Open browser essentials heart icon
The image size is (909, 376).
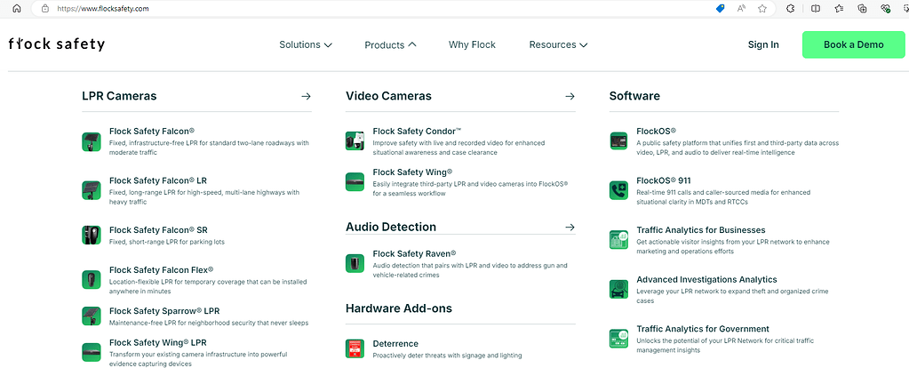(885, 9)
